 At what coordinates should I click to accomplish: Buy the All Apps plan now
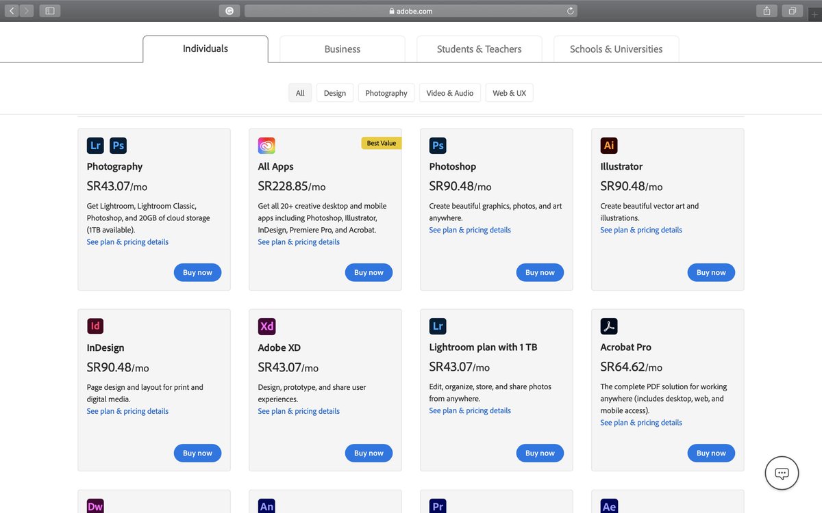(x=369, y=272)
